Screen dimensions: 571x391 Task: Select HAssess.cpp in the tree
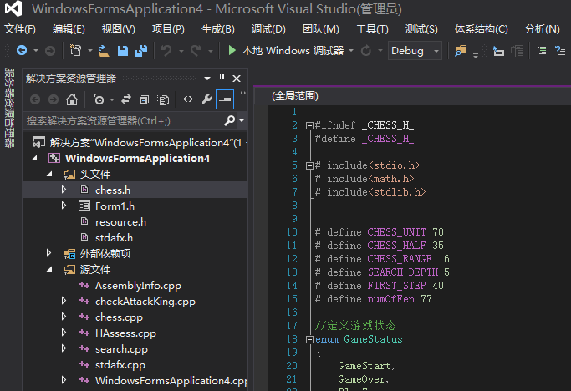(125, 333)
